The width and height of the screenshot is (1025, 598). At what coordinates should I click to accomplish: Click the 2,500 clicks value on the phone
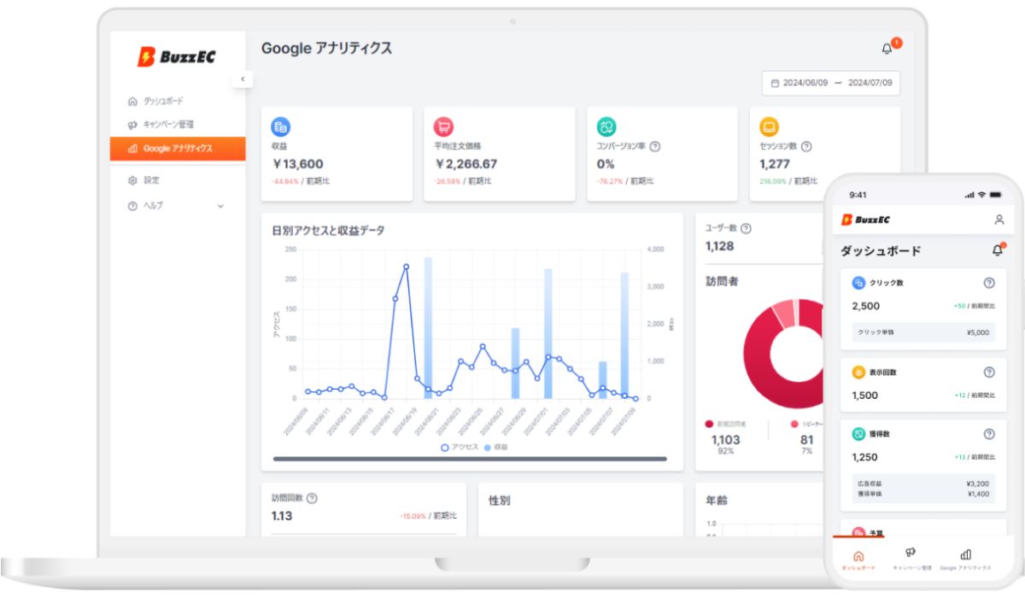coord(865,306)
